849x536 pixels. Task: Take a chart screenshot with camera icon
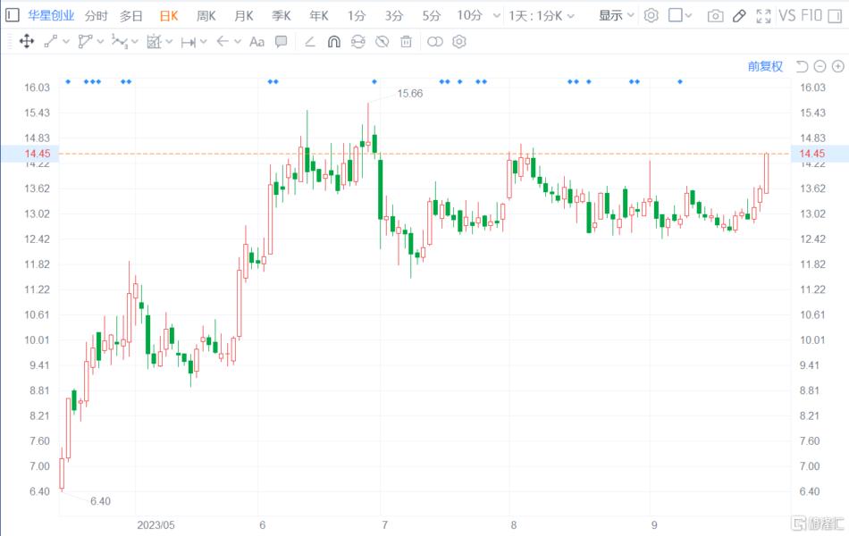(x=715, y=16)
